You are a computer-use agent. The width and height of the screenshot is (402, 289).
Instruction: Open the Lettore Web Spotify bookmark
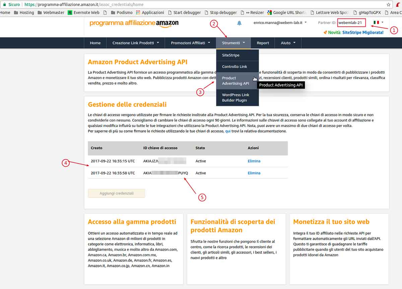click(x=329, y=12)
